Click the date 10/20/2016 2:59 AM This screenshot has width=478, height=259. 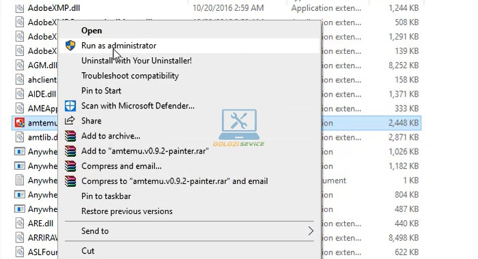pyautogui.click(x=228, y=8)
